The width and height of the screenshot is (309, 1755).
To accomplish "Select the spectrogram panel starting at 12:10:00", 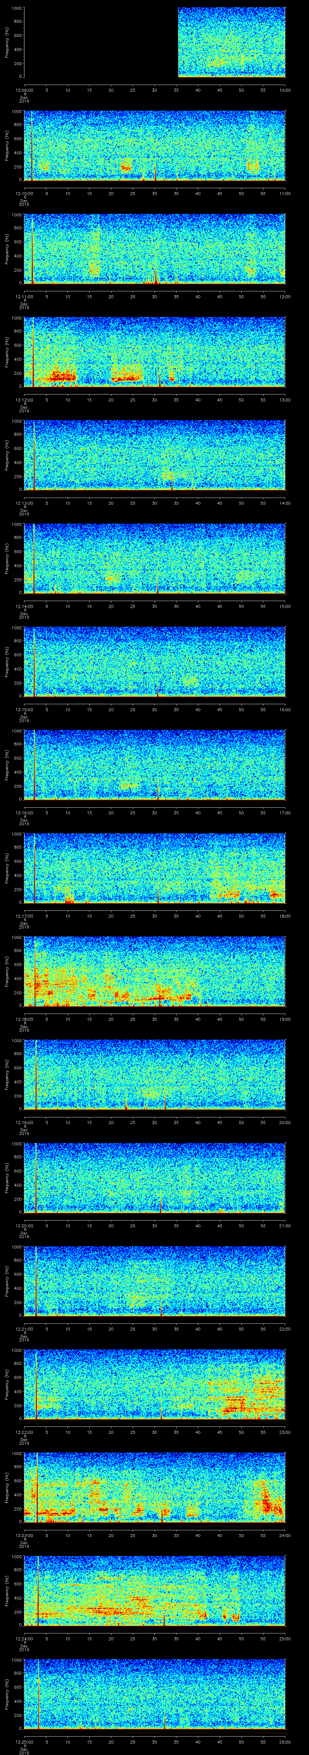I will 155,146.
